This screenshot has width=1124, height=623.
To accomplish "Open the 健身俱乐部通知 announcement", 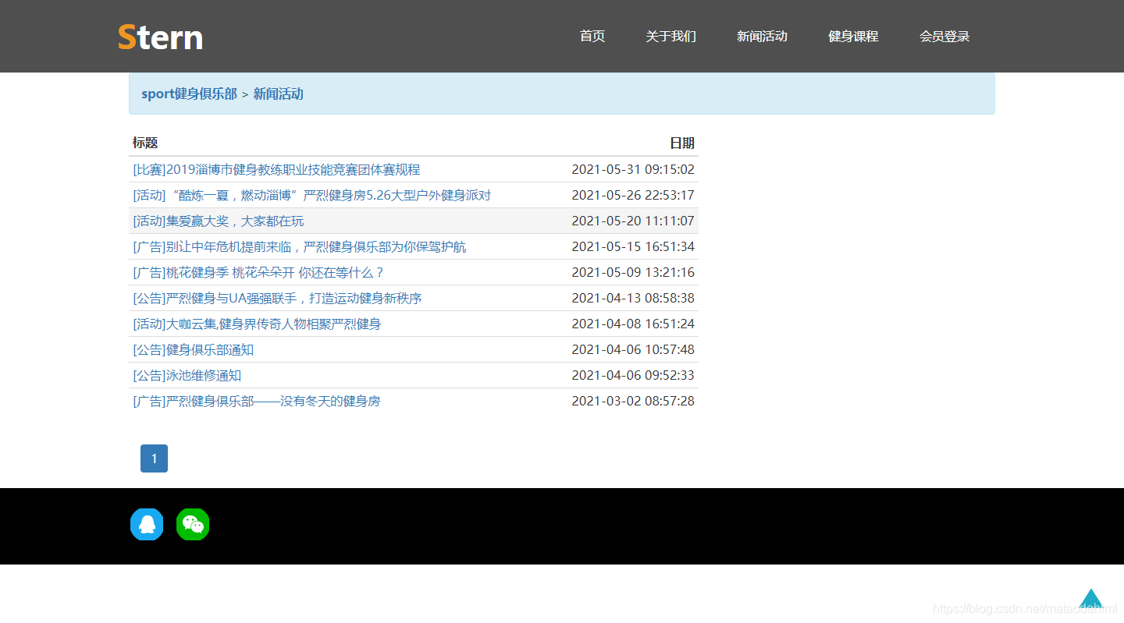I will point(194,349).
